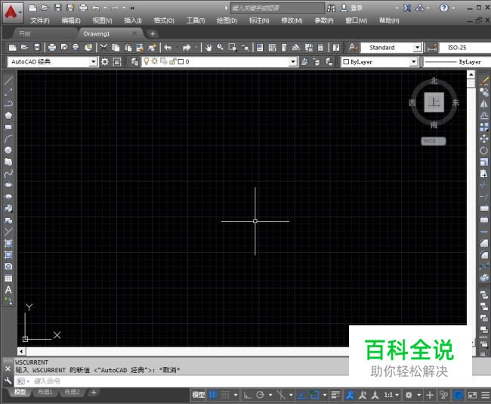This screenshot has height=404, width=491.
Task: Click the Pan hand icon in toolbar
Action: coord(208,48)
